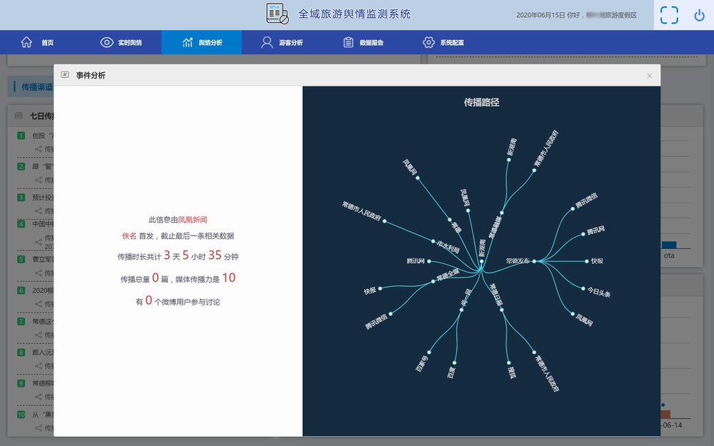Select the 搜狐 leaf node
Viewport: 714px width, 446px height.
click(508, 362)
